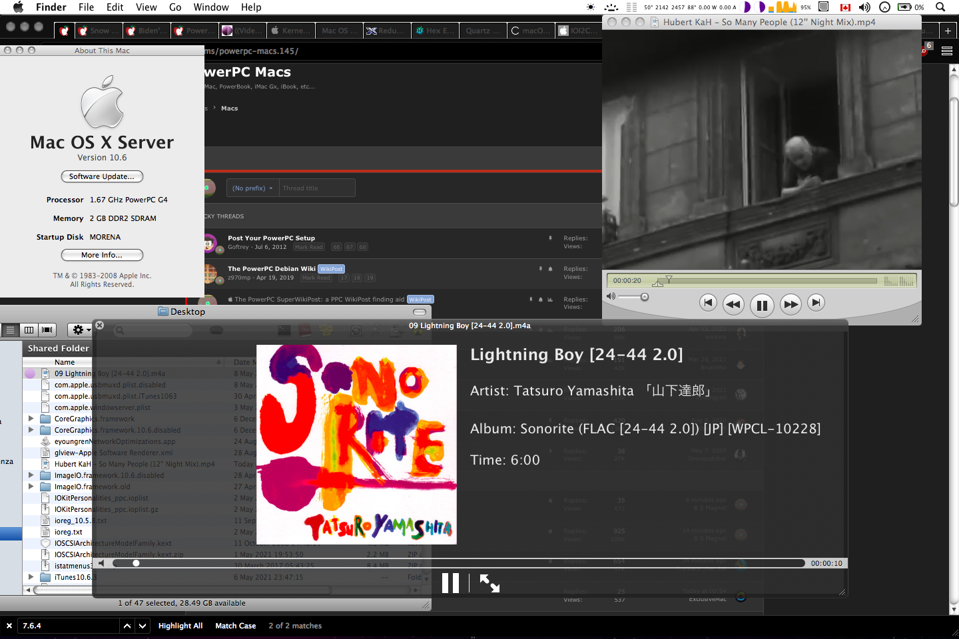Open The PowerPC Debian Wiki thread
Screen dimensions: 959x639
pos(272,269)
